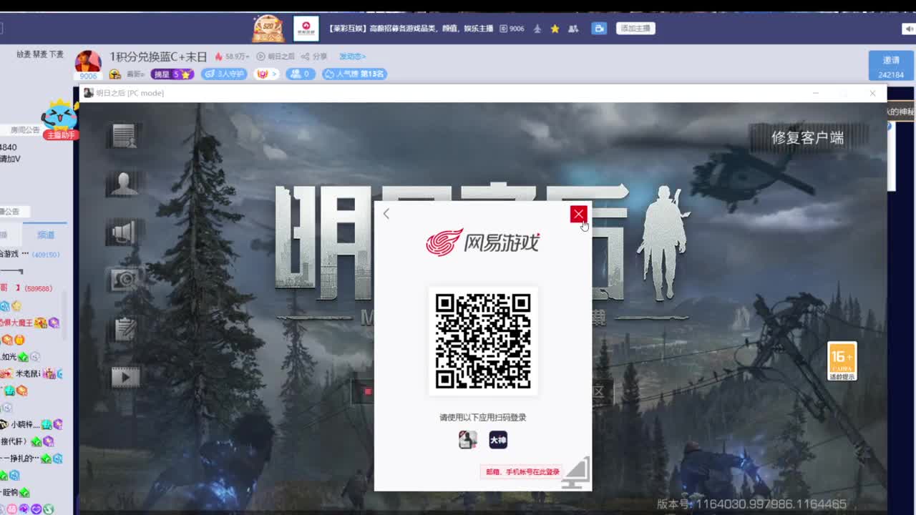
Task: Click the corner computer login toggle icon
Action: tap(577, 474)
